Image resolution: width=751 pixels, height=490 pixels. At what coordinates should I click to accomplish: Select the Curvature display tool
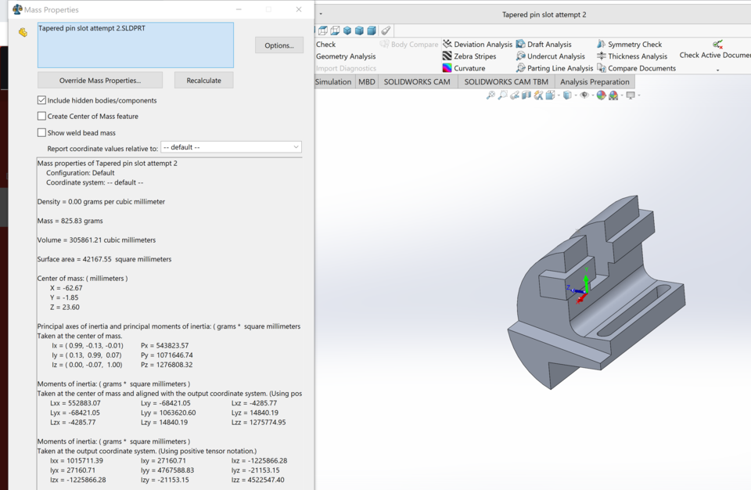click(468, 67)
